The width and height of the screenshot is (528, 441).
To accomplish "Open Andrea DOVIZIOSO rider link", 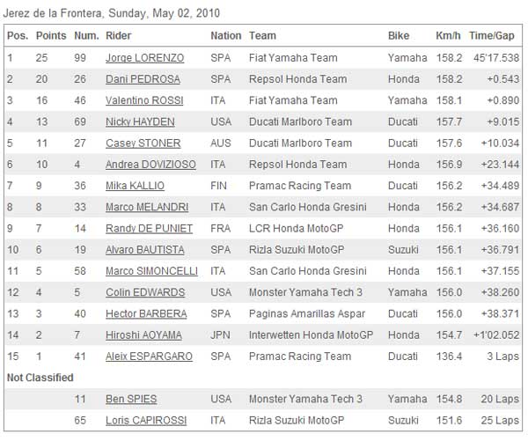I will click(150, 165).
